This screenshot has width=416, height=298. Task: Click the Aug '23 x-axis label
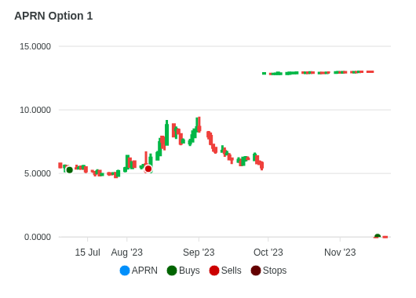point(127,253)
